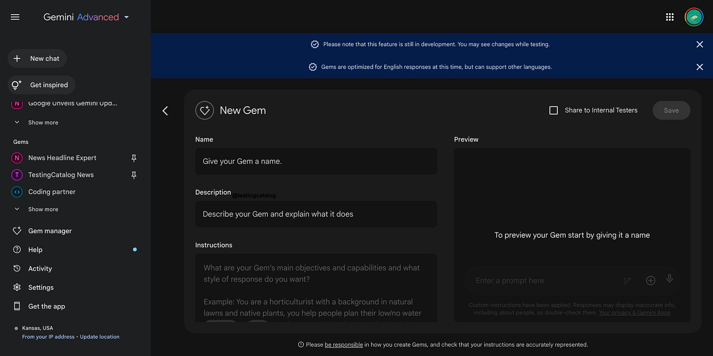Click the Kansas, USA location text
Screen dimensions: 713x356
(38, 328)
